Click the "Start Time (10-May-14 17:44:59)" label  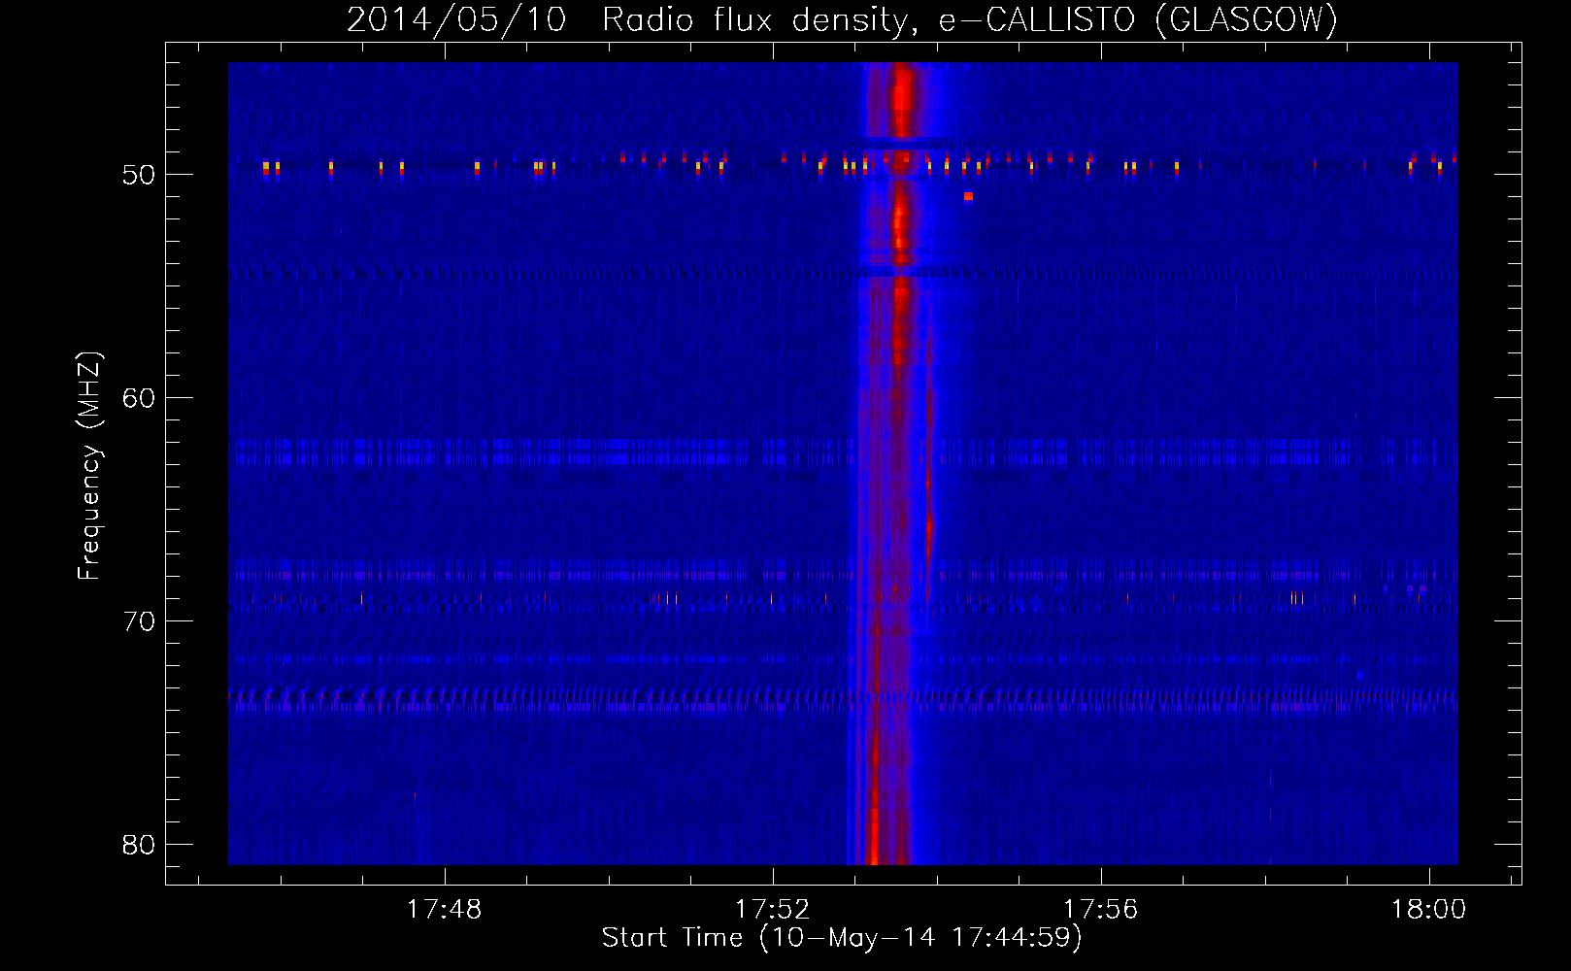[842, 938]
